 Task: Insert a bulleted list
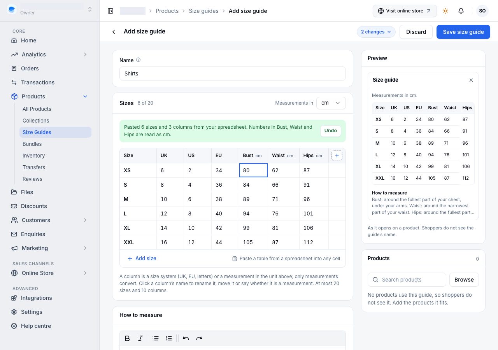[156, 338]
